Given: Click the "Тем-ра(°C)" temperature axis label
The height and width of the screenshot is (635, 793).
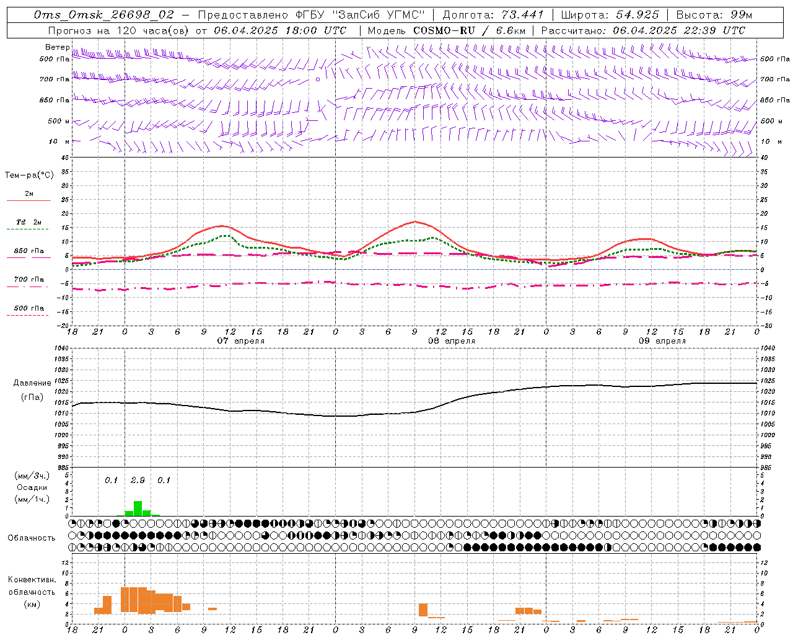Looking at the screenshot, I should point(29,175).
